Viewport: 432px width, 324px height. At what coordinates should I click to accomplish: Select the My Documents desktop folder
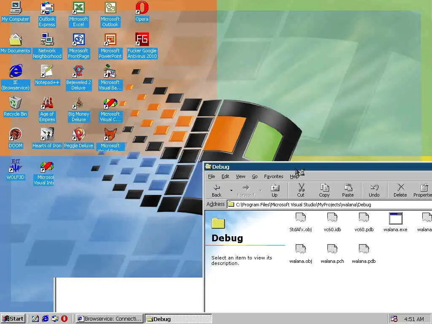coord(16,43)
